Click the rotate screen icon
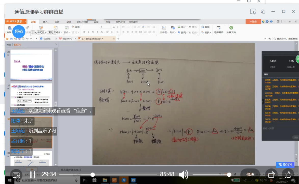Screen dimensions: 299x184 tap(271, 175)
